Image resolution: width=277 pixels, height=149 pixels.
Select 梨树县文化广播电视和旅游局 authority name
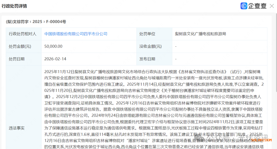coord(200,34)
